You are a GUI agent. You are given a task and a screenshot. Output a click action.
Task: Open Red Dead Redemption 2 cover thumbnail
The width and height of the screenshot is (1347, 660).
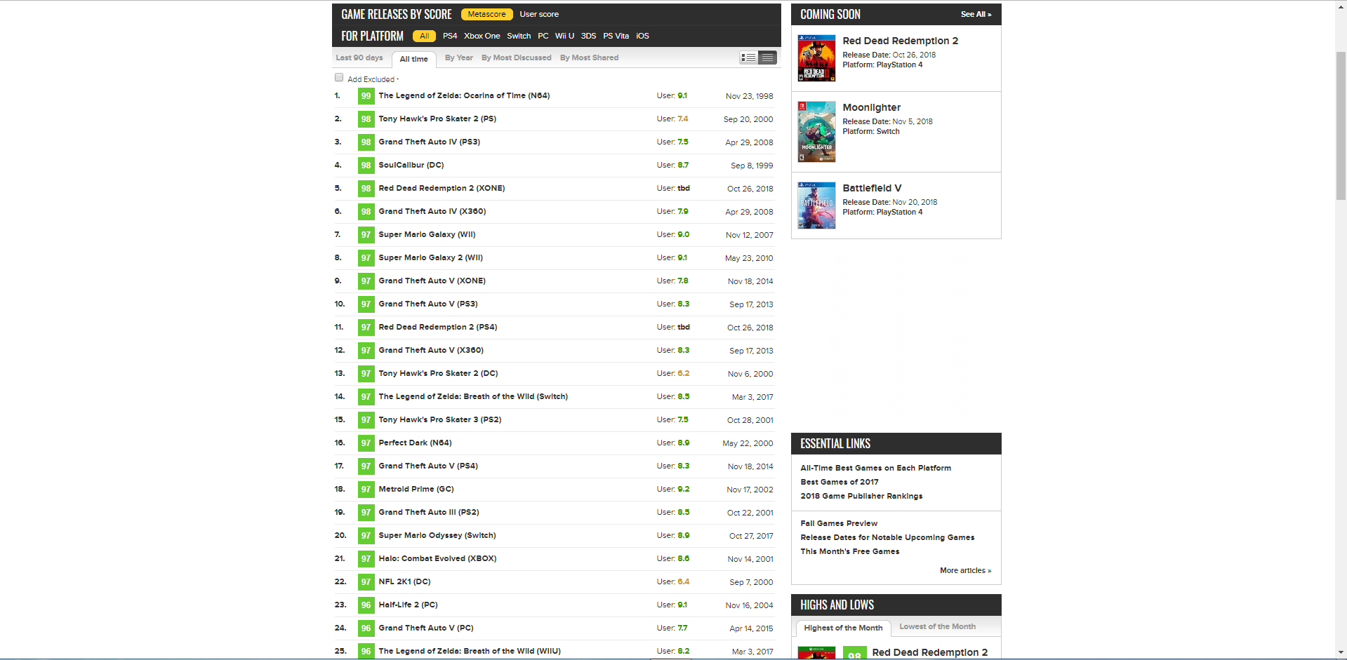click(816, 58)
